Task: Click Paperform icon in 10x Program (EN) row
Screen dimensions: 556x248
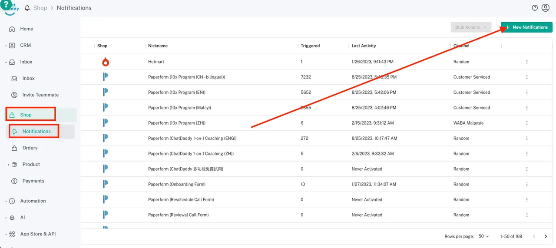Action: click(105, 92)
